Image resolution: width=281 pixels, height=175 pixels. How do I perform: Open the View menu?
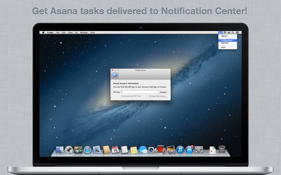70,33
